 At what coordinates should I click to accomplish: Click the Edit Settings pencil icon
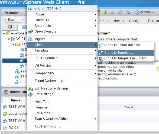[30, 94]
